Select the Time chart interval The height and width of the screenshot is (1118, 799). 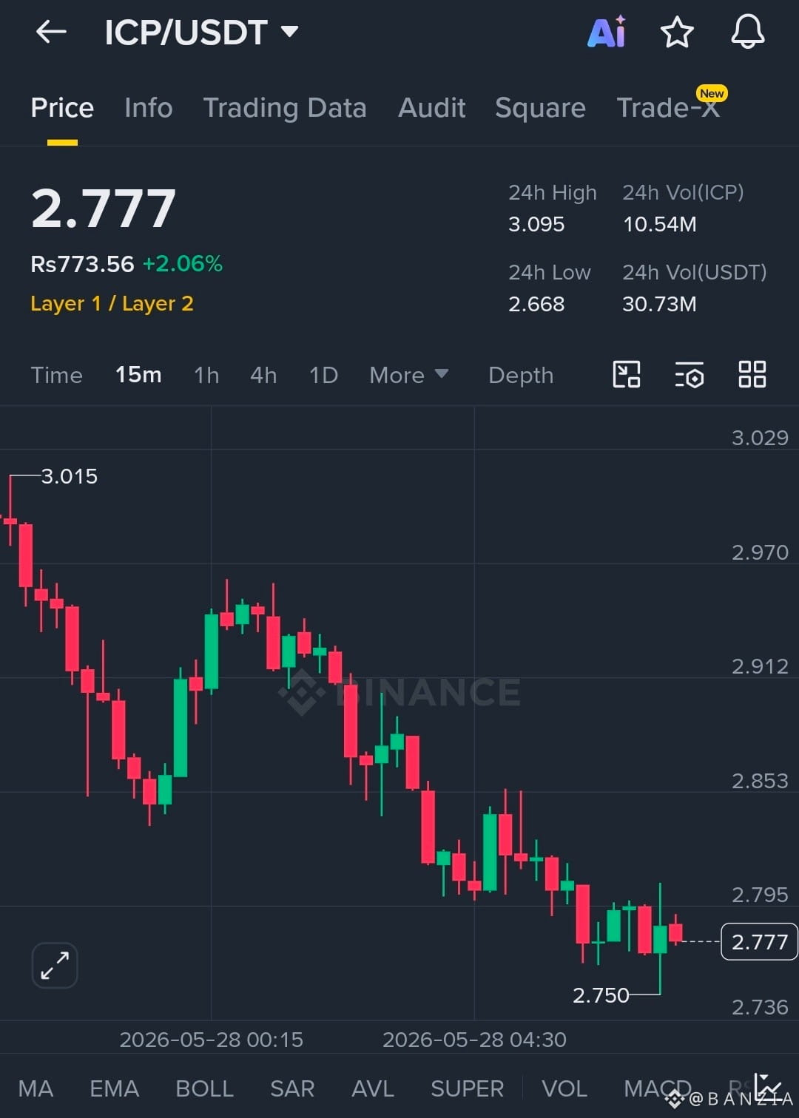click(x=56, y=375)
